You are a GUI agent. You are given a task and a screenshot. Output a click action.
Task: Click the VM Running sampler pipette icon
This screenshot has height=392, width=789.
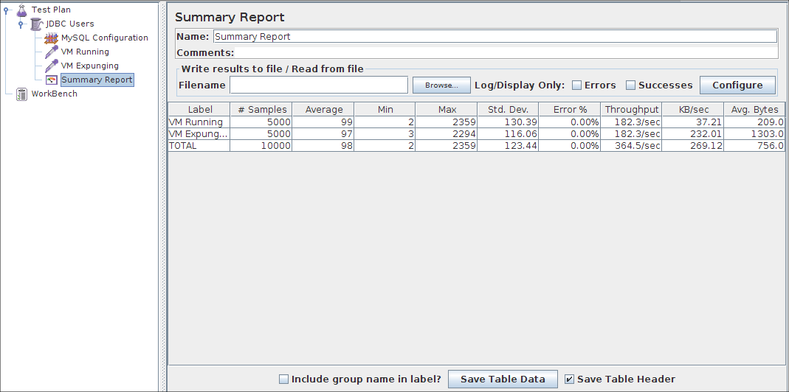pyautogui.click(x=51, y=52)
